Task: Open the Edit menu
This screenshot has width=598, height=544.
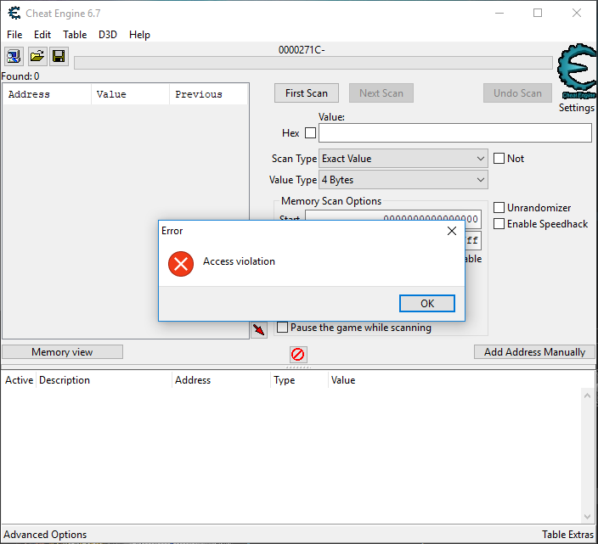Action: (42, 35)
